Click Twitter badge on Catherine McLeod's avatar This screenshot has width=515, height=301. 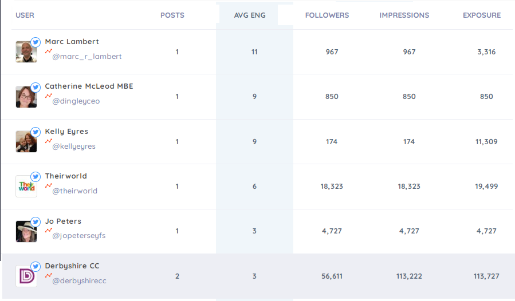tap(36, 88)
